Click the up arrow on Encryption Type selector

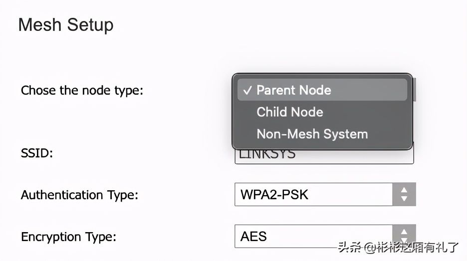(x=404, y=232)
